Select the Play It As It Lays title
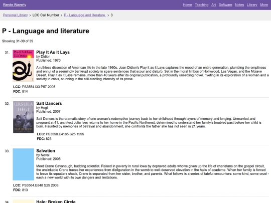This screenshot has width=271, height=203. click(x=53, y=52)
